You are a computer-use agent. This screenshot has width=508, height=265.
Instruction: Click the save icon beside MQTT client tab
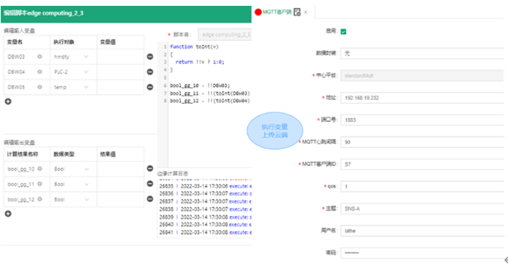[297, 12]
